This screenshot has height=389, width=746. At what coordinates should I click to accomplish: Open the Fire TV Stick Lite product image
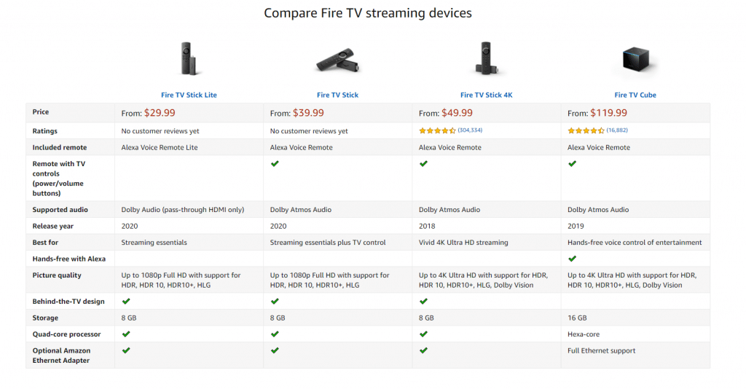pos(189,58)
